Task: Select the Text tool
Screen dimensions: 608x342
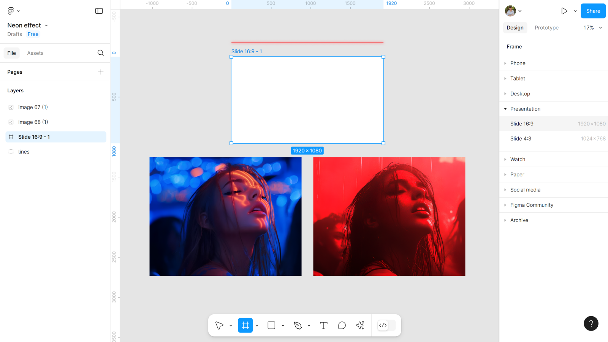Action: tap(323, 325)
